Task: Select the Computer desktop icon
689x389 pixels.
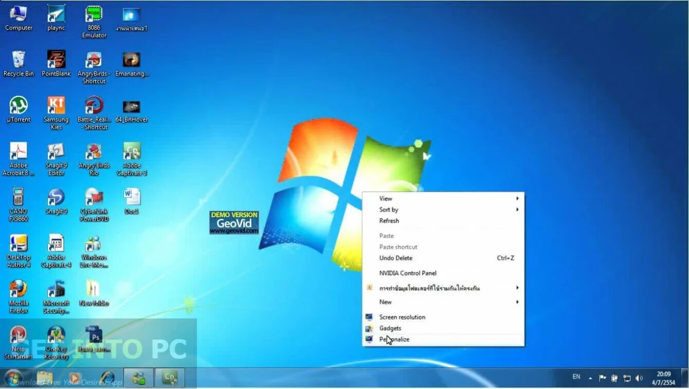Action: tap(19, 17)
